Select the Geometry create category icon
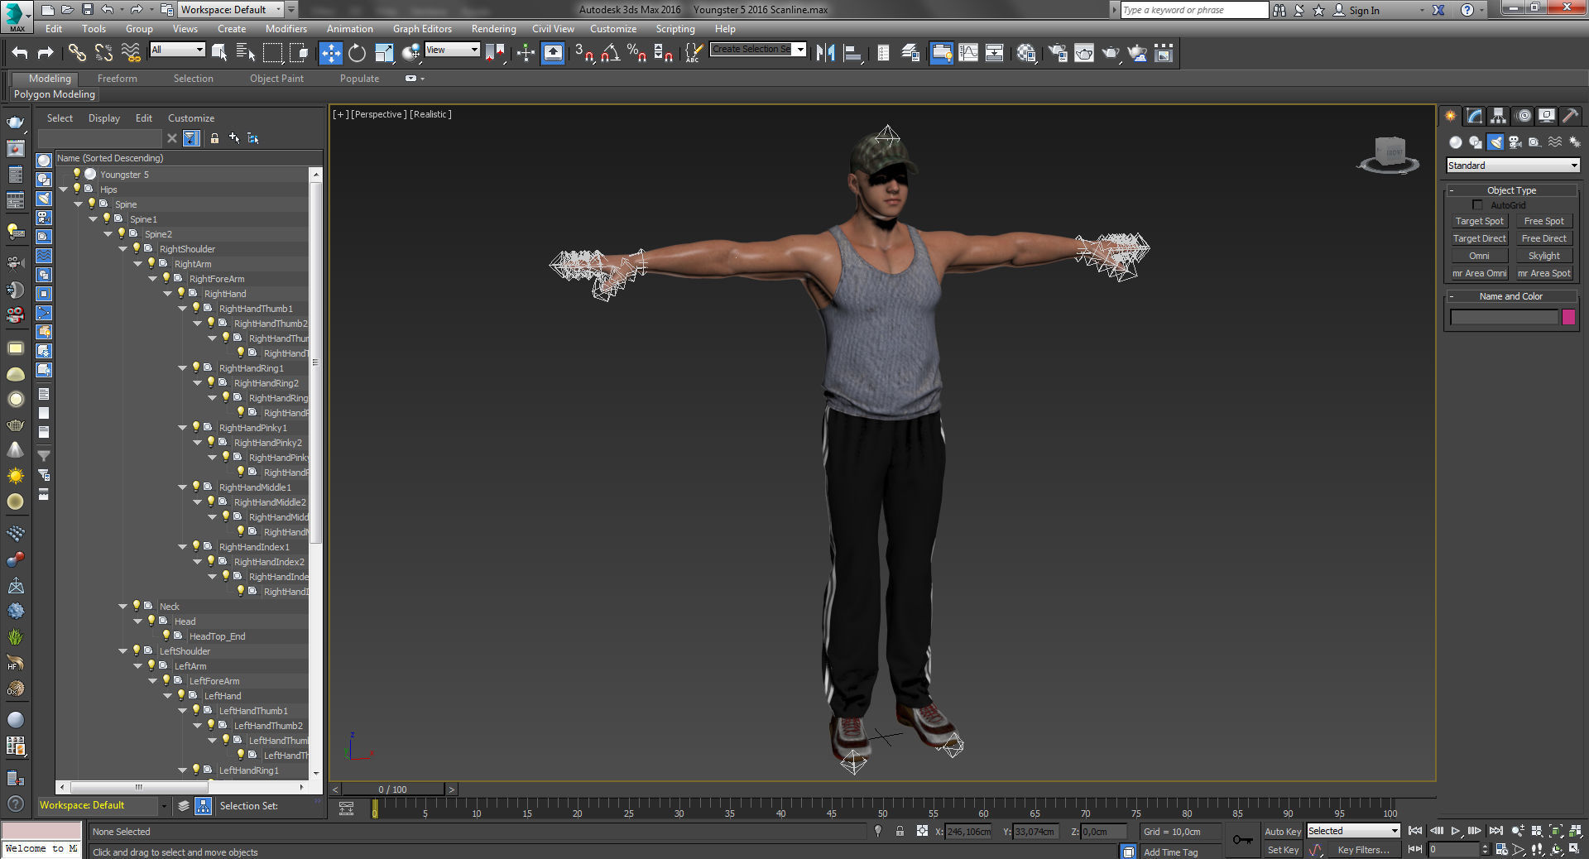This screenshot has height=859, width=1589. [1456, 142]
